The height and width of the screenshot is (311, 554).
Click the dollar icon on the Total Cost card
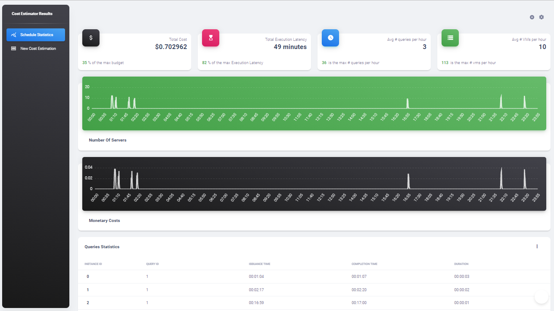pyautogui.click(x=90, y=38)
